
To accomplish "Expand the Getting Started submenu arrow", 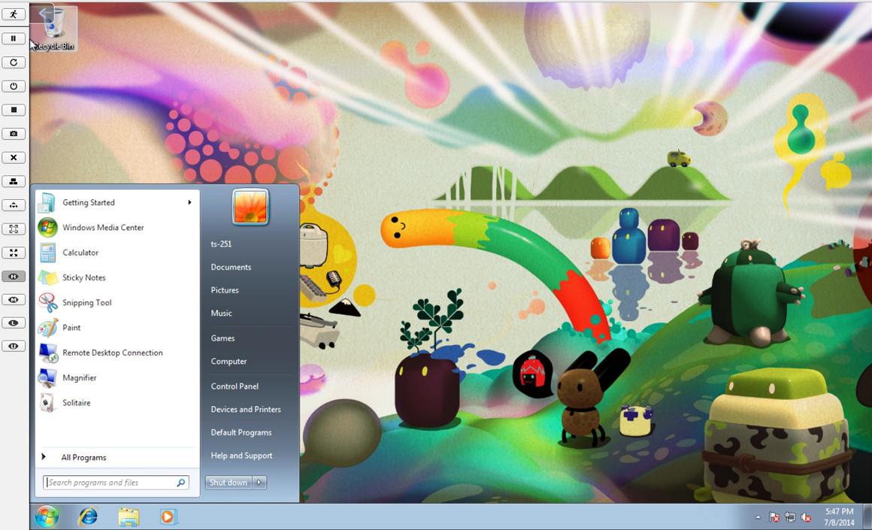I will tap(189, 202).
